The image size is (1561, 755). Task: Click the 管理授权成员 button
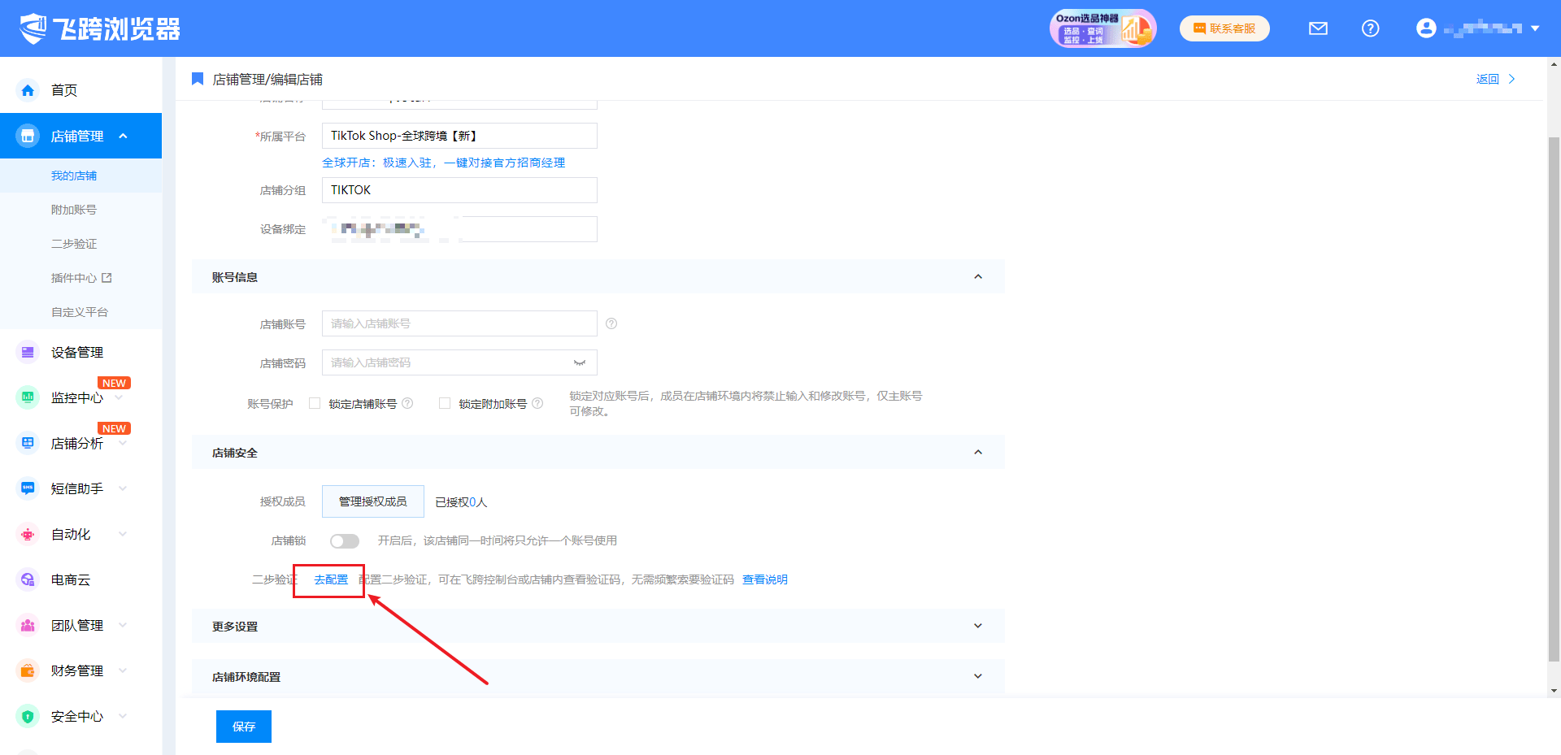pyautogui.click(x=373, y=501)
